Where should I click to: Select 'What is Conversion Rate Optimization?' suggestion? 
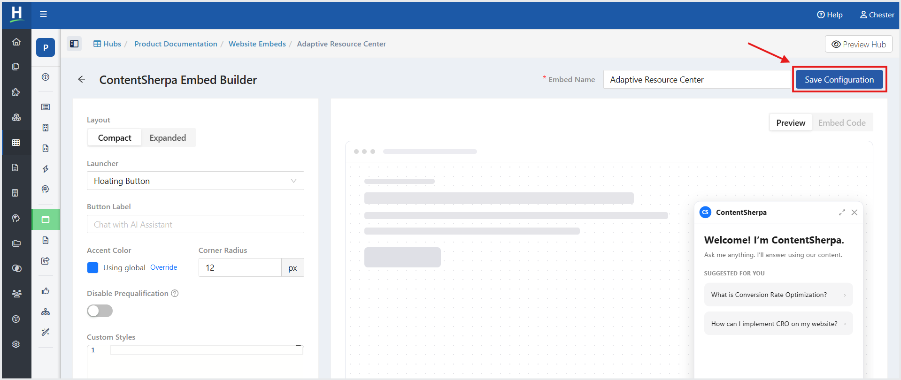tap(778, 295)
